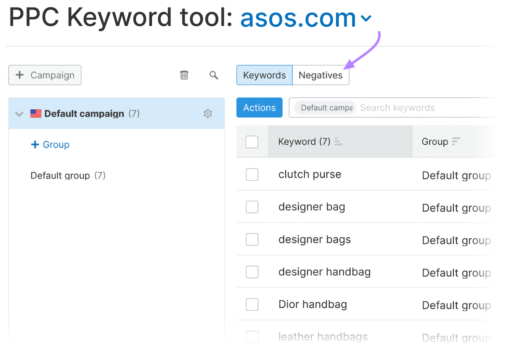Screen dimensions: 510x357
Task: Click the US flag campaign icon
Action: 36,114
